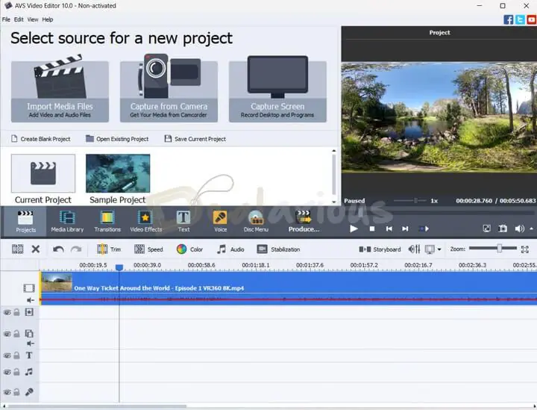This screenshot has height=410, width=537.
Task: Open the Edit menu
Action: [x=19, y=19]
